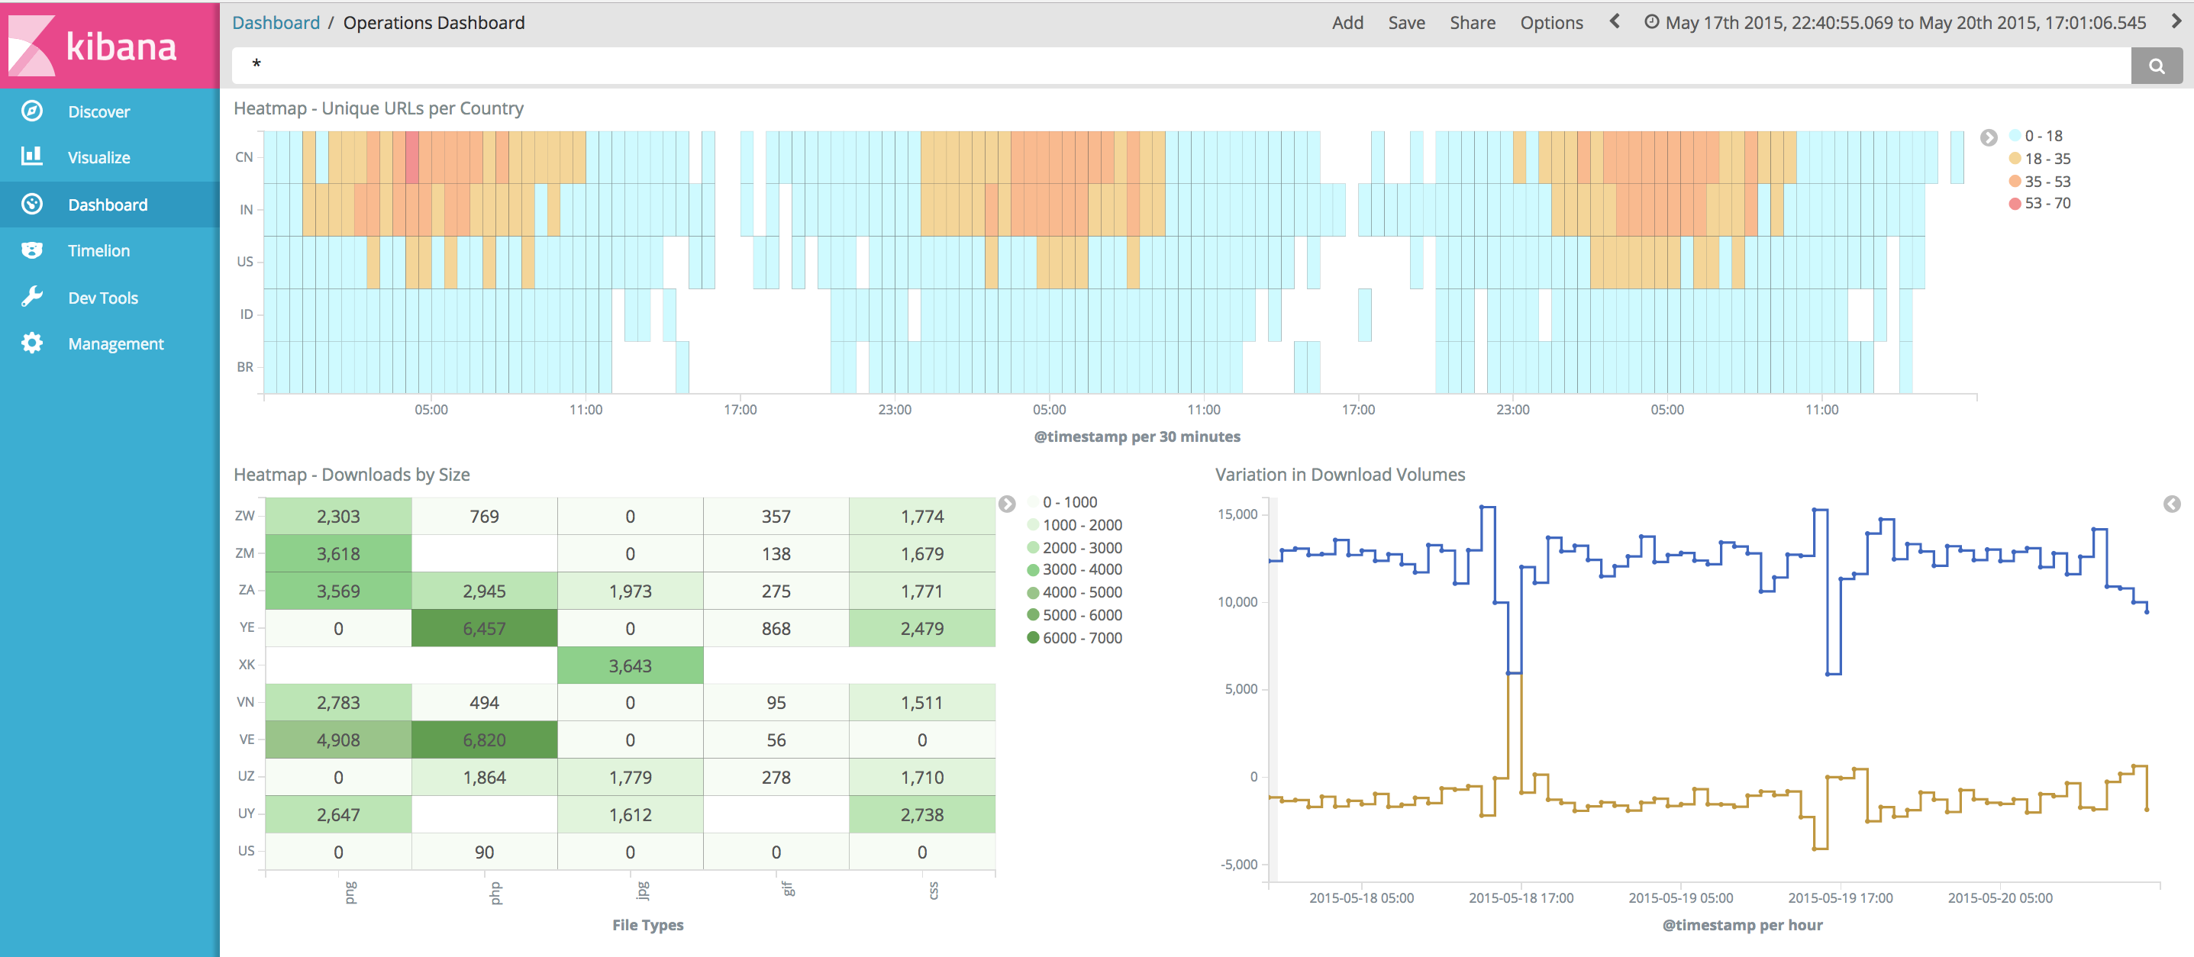Open the Dev Tools menu label
The width and height of the screenshot is (2194, 957).
(103, 298)
